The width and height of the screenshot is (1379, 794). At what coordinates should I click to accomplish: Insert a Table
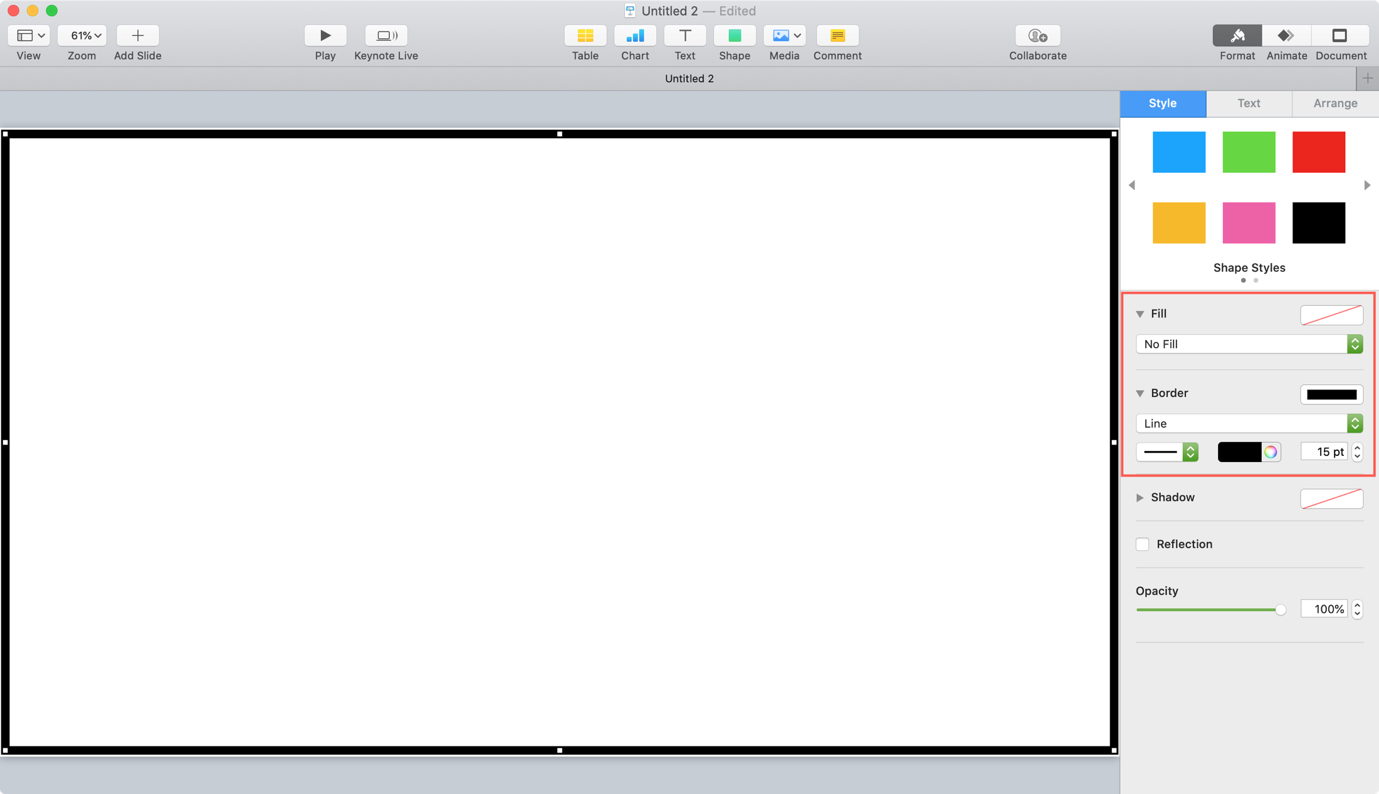tap(585, 36)
